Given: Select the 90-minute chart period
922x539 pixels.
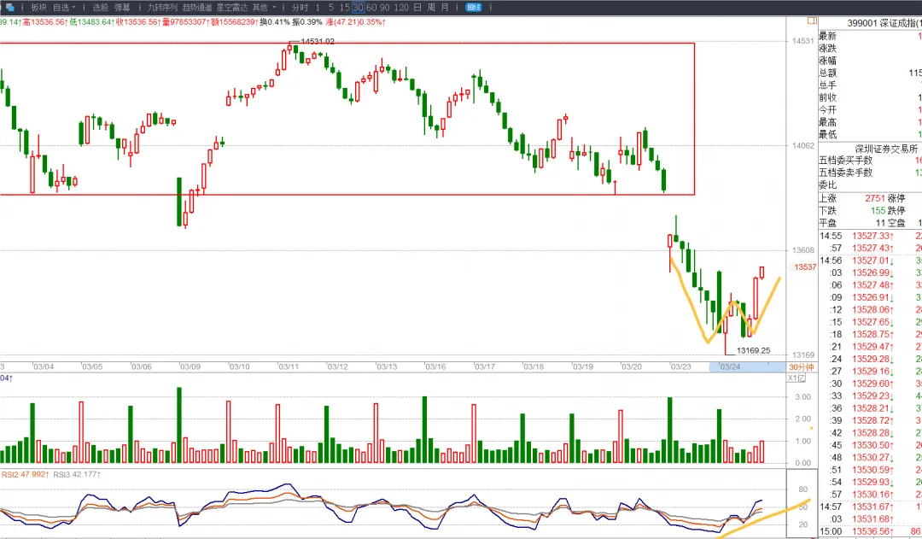Looking at the screenshot, I should point(384,7).
